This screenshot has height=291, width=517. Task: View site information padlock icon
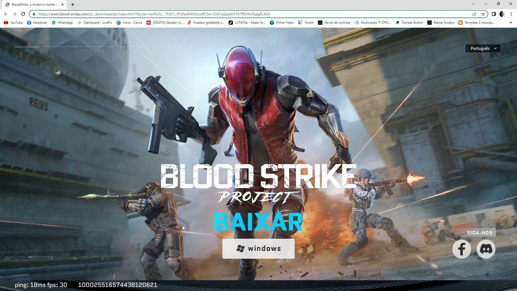pyautogui.click(x=34, y=14)
